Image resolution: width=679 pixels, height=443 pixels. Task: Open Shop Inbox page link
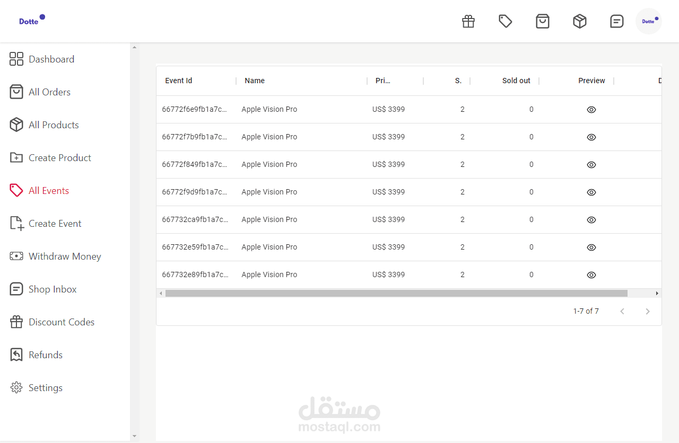[53, 289]
